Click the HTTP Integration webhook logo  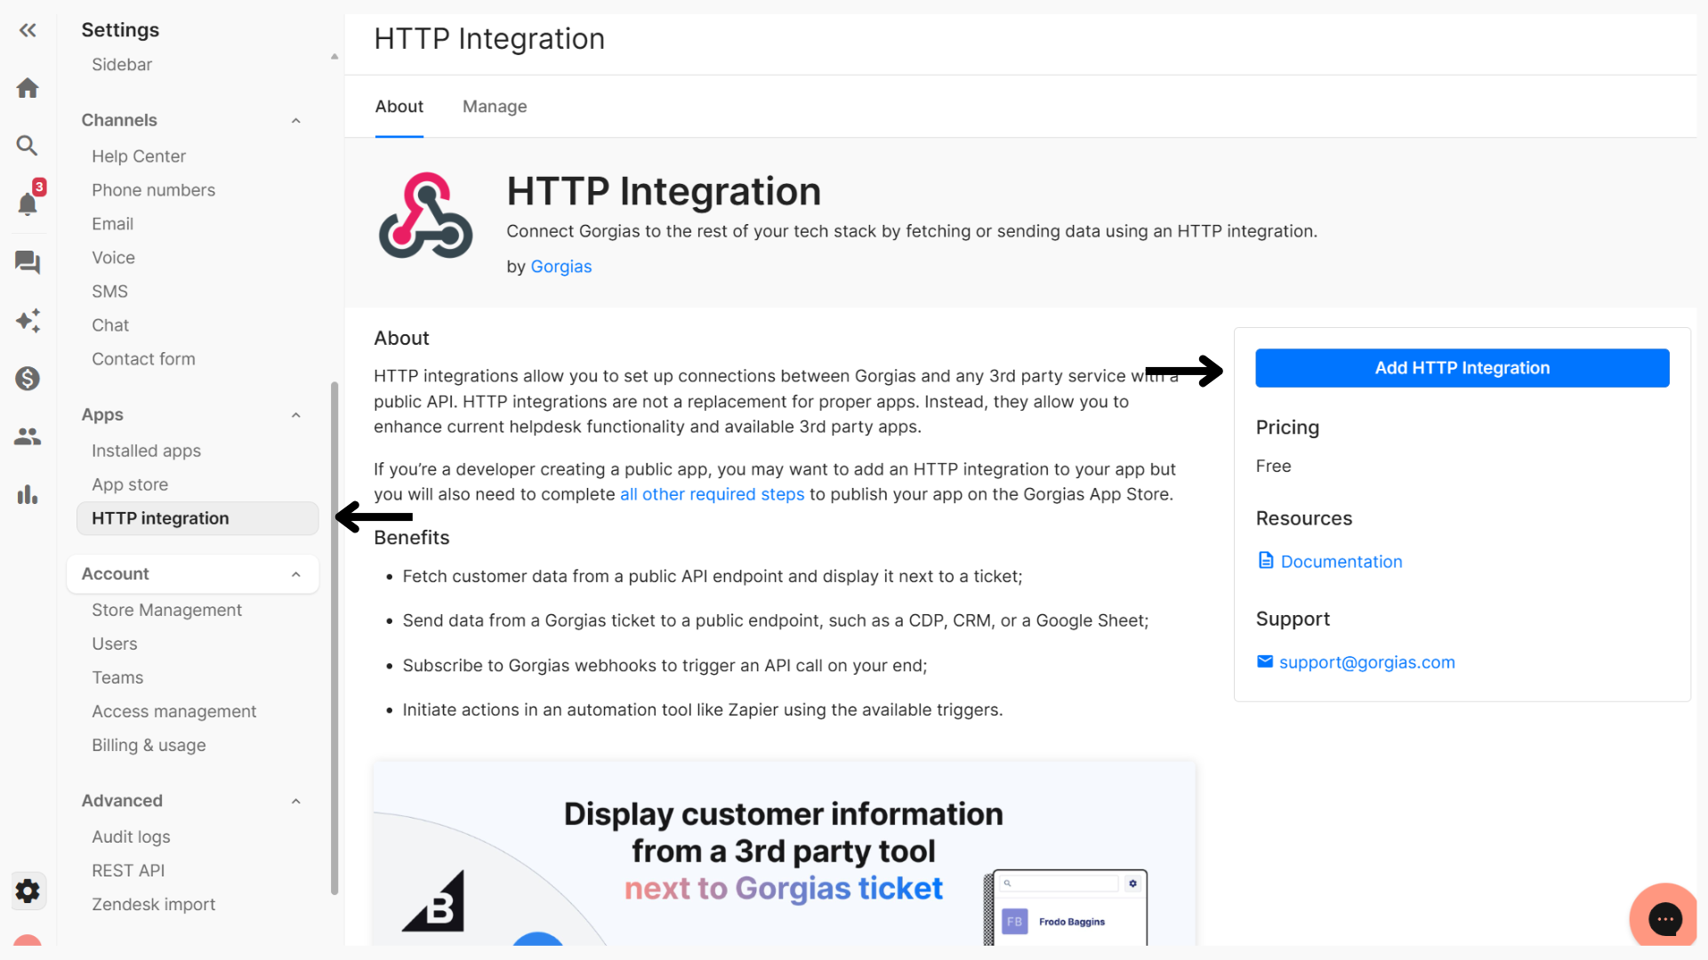426,216
